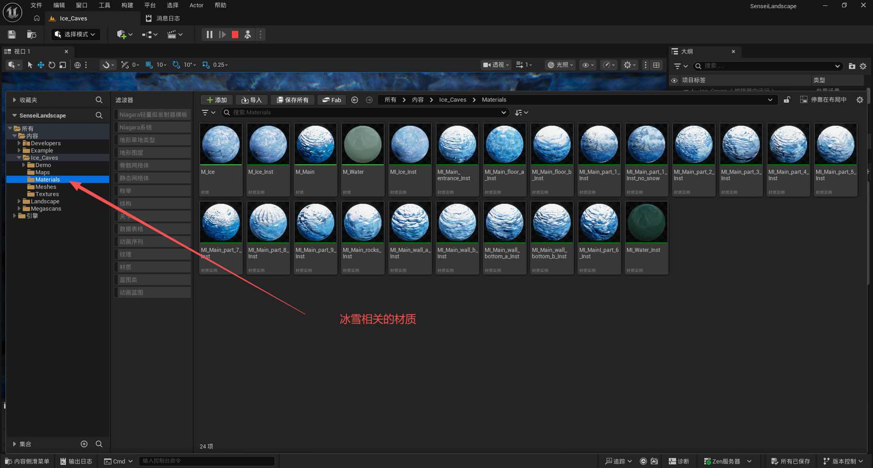Image resolution: width=873 pixels, height=468 pixels.
Task: Click the 搜索 Materials search field
Action: 365,113
